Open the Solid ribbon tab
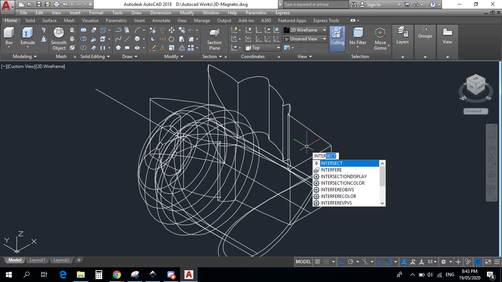Screen dimensions: 502x282 tap(30, 21)
